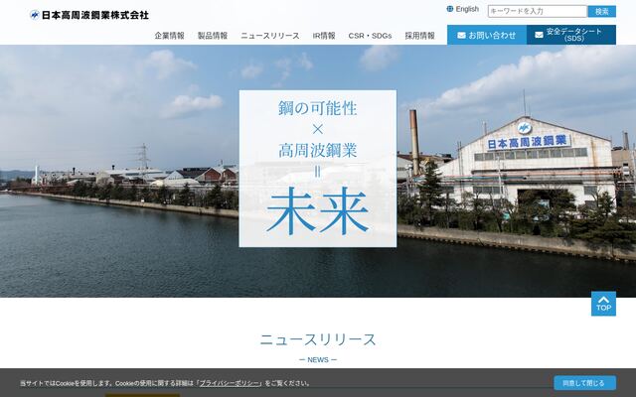Click the NEWS subtitle text

coord(318,359)
